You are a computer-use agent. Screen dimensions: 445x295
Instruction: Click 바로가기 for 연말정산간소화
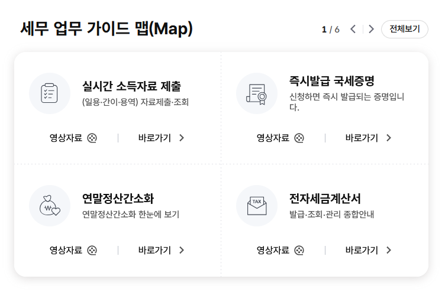tap(162, 250)
